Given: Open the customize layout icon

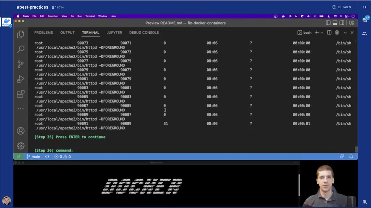Looking at the screenshot, I should pos(352,23).
